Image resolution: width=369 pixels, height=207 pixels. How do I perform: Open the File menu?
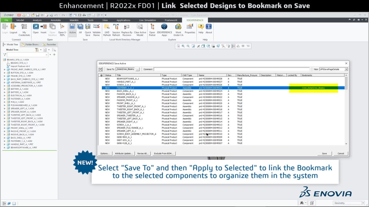7,20
